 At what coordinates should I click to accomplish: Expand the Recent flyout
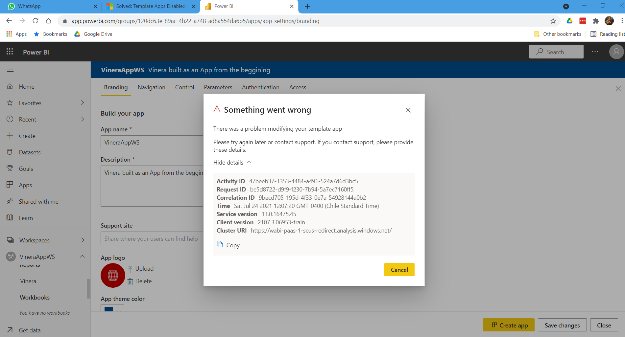point(83,119)
